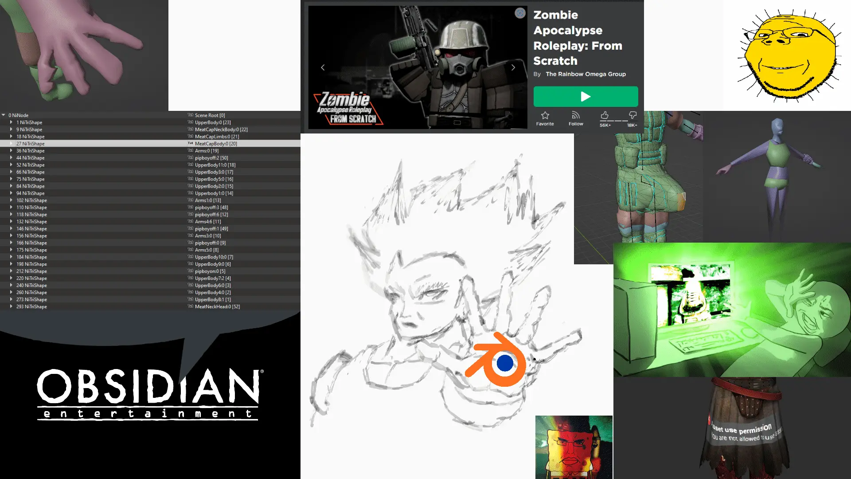
Task: Select the pipboyon:0 [5] entry
Action: [x=210, y=271]
